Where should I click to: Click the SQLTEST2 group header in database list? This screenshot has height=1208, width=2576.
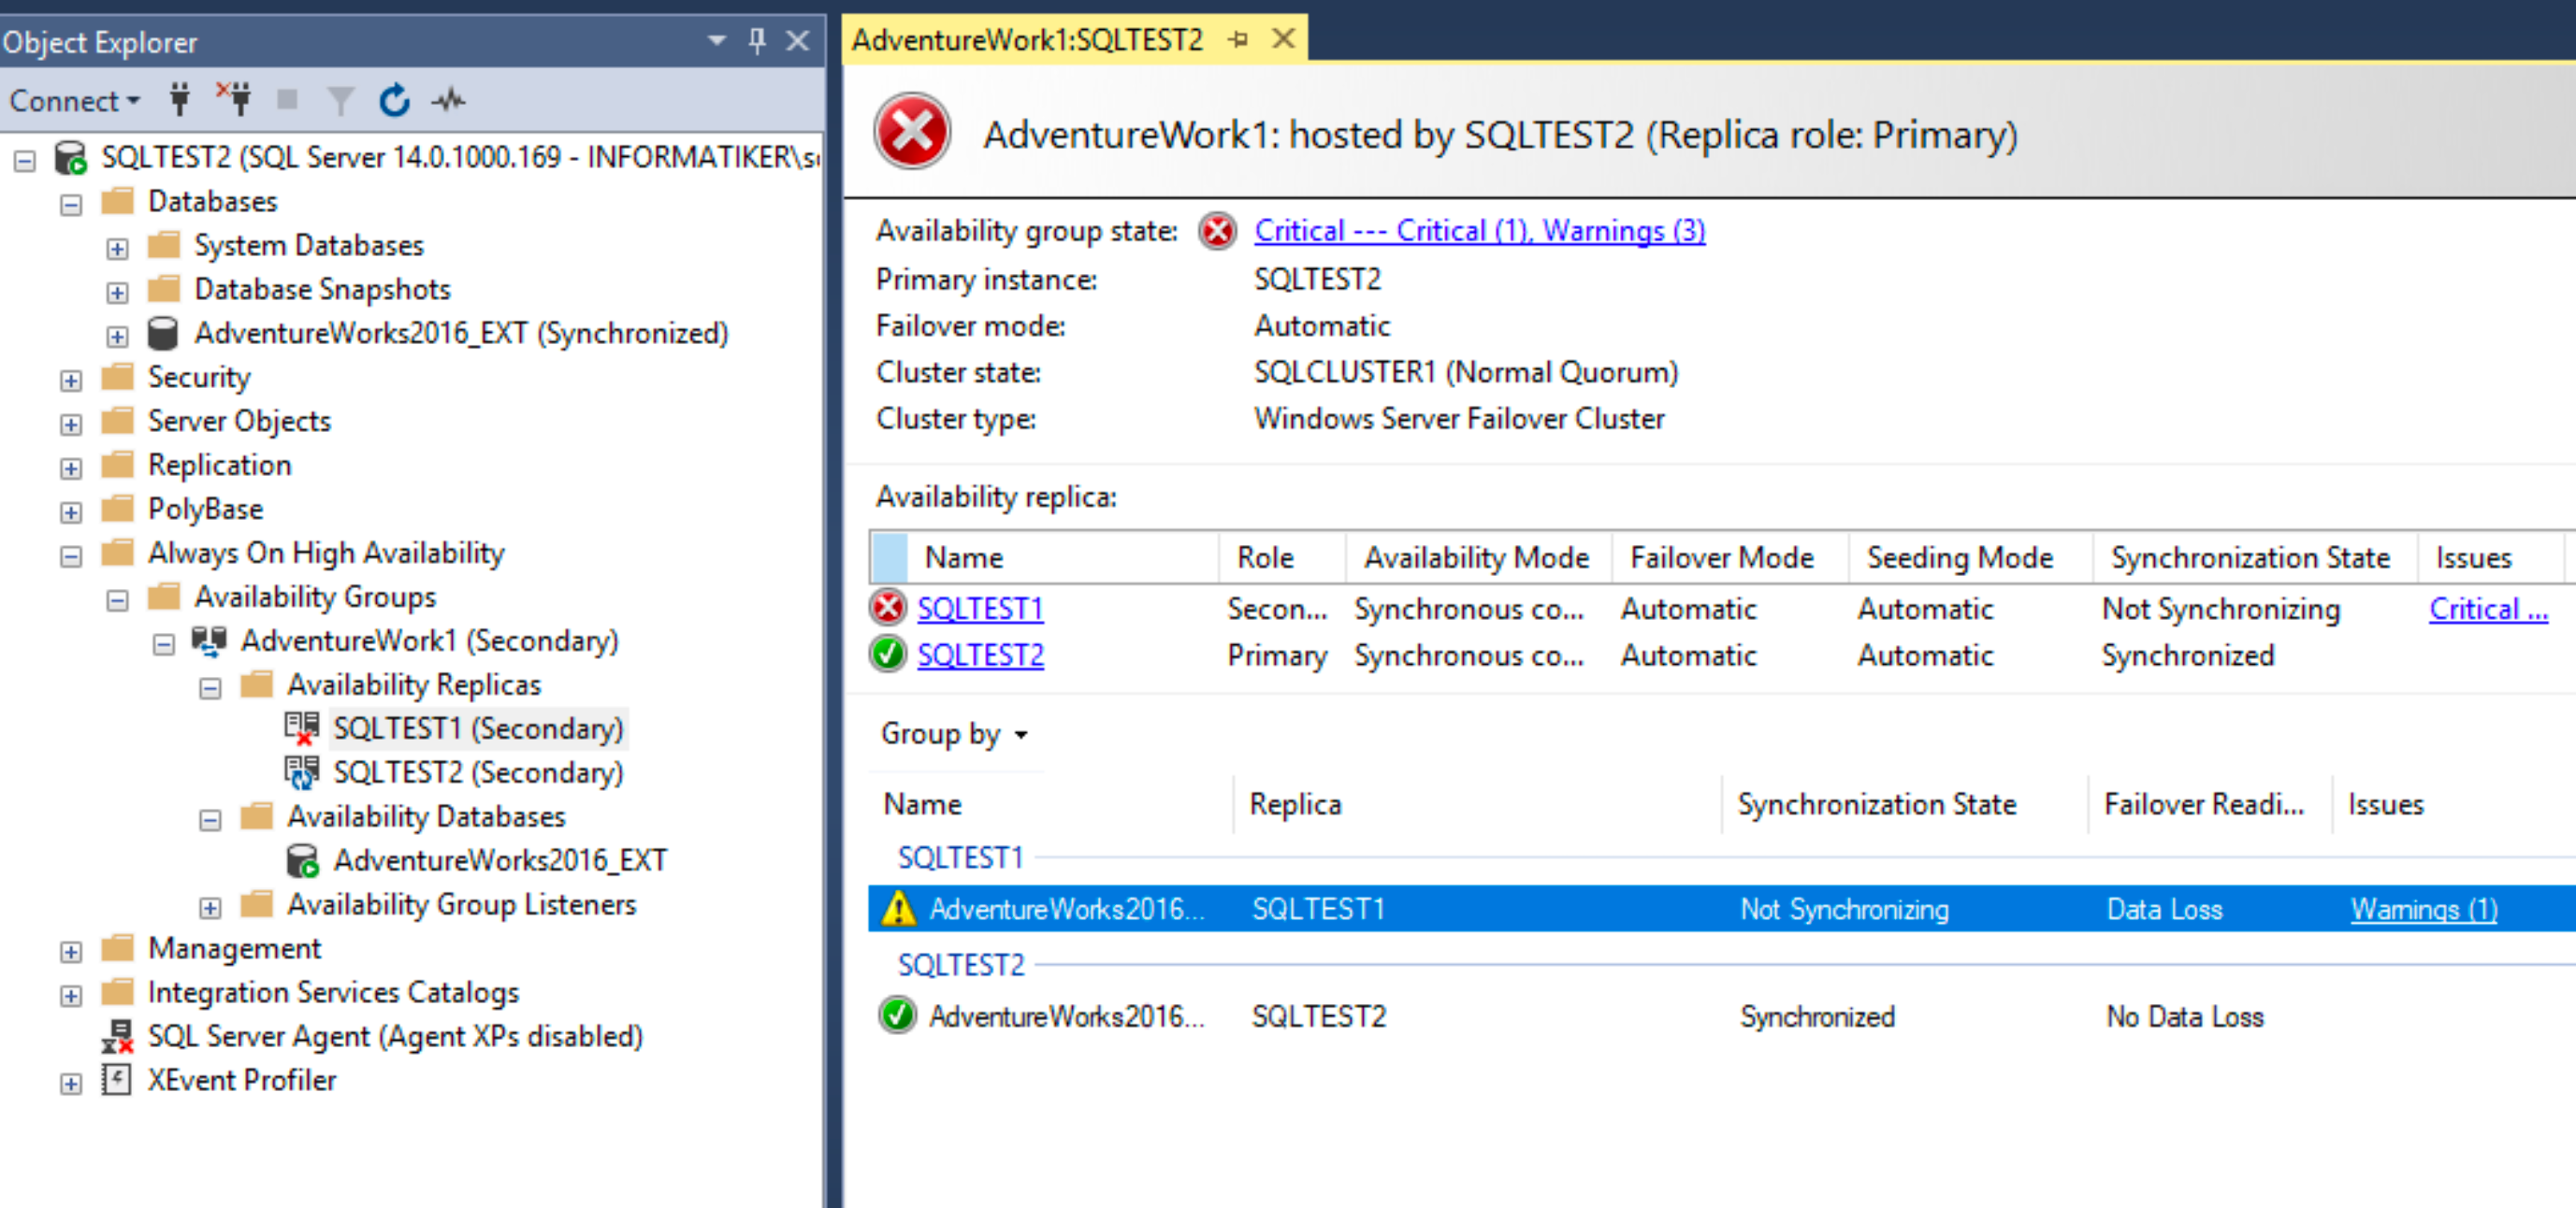961,965
